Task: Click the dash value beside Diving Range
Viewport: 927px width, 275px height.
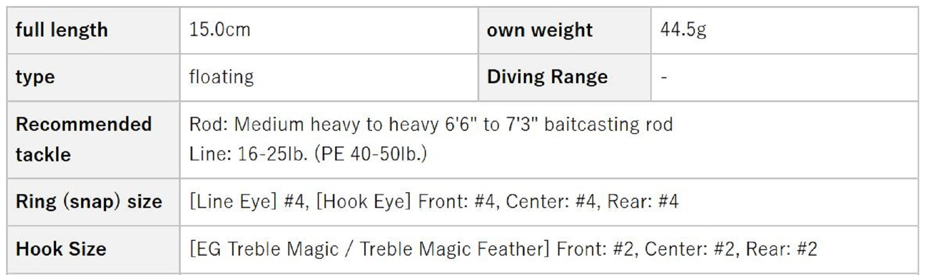Action: coord(664,77)
